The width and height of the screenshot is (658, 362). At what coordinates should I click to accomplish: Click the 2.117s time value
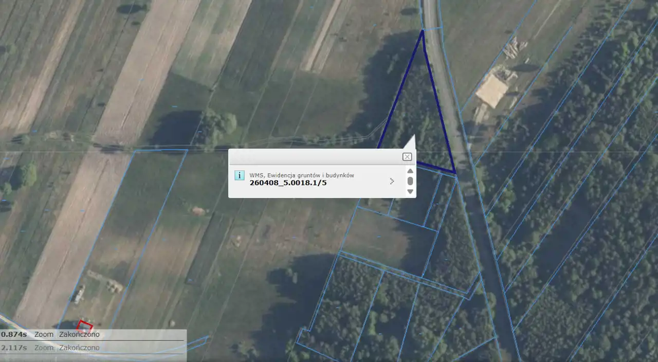point(14,348)
